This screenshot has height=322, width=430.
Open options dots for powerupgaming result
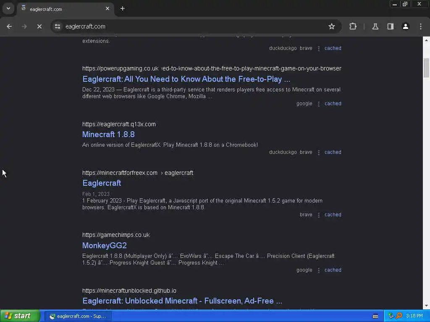coord(318,104)
